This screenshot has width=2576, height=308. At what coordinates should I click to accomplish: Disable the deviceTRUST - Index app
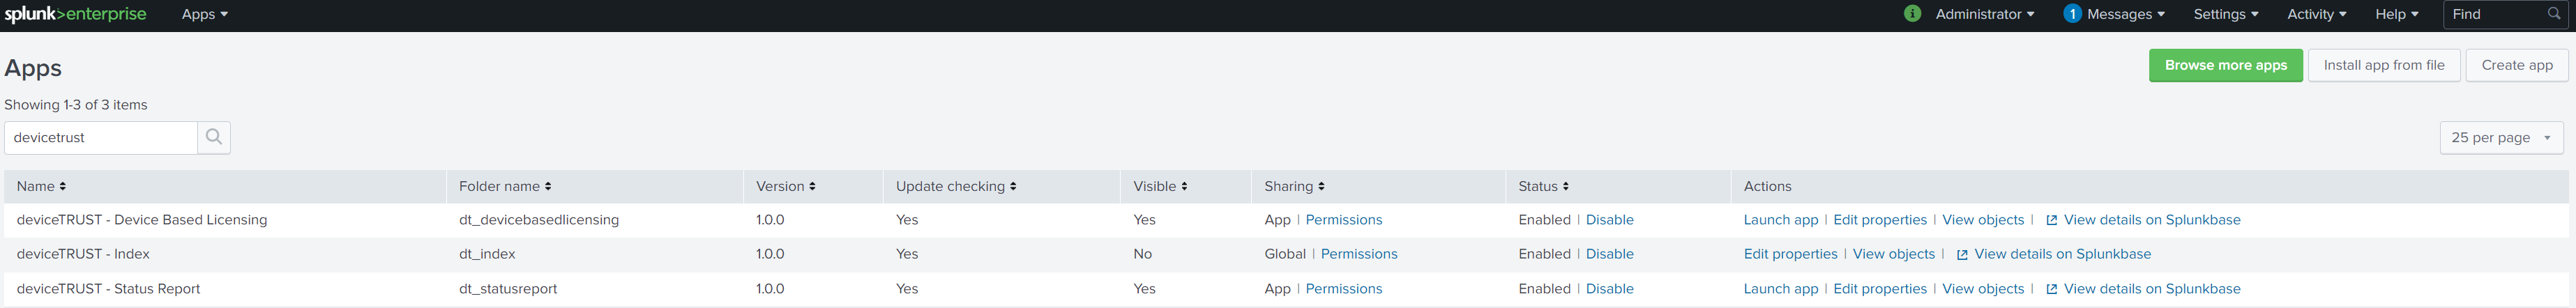pos(1609,254)
